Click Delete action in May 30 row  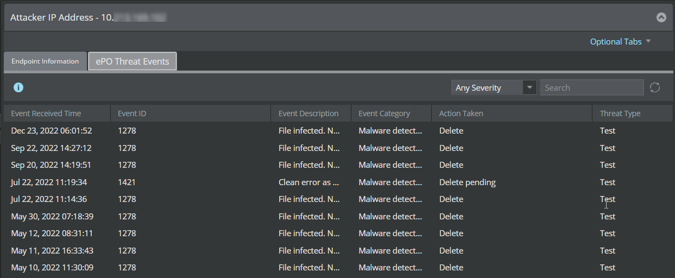point(451,217)
